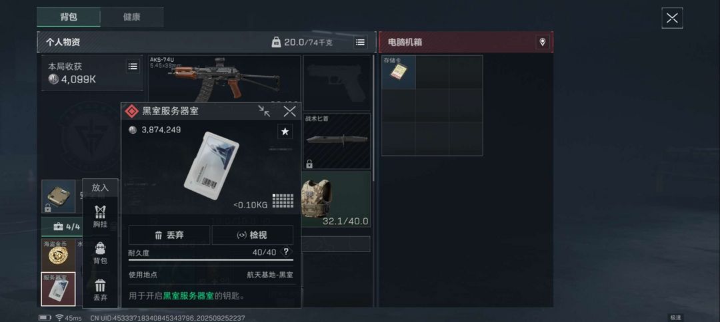Switch to the 背包 tab

coord(69,17)
